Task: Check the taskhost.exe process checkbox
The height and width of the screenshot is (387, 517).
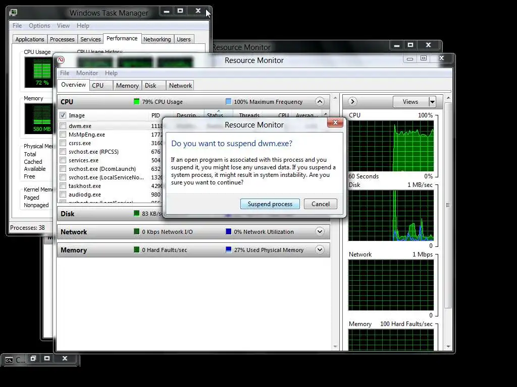Action: pos(63,185)
